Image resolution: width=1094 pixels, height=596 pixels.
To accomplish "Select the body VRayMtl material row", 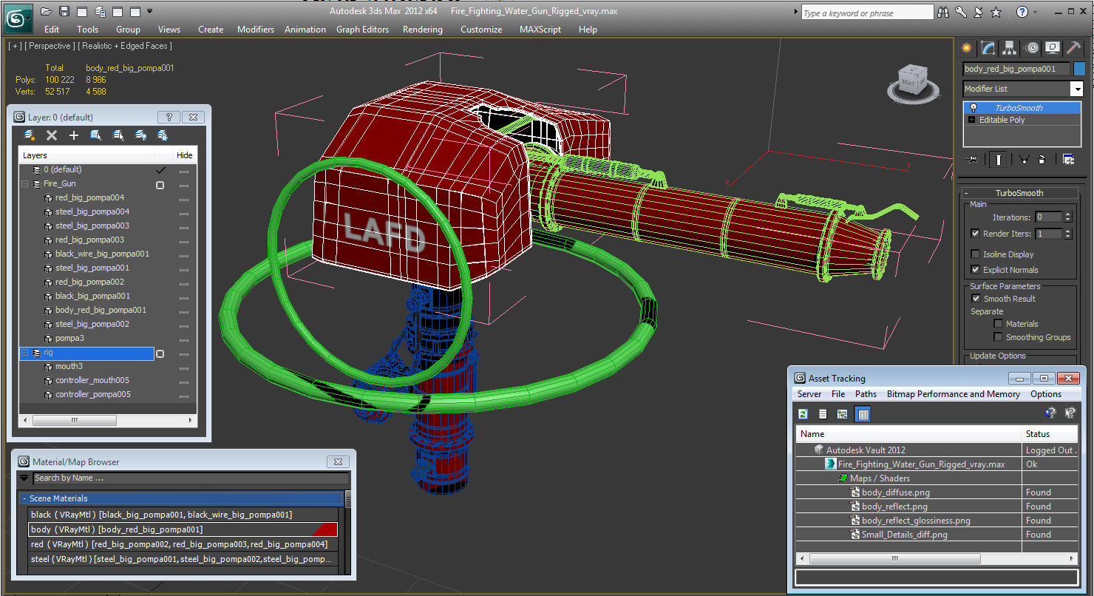I will click(183, 529).
